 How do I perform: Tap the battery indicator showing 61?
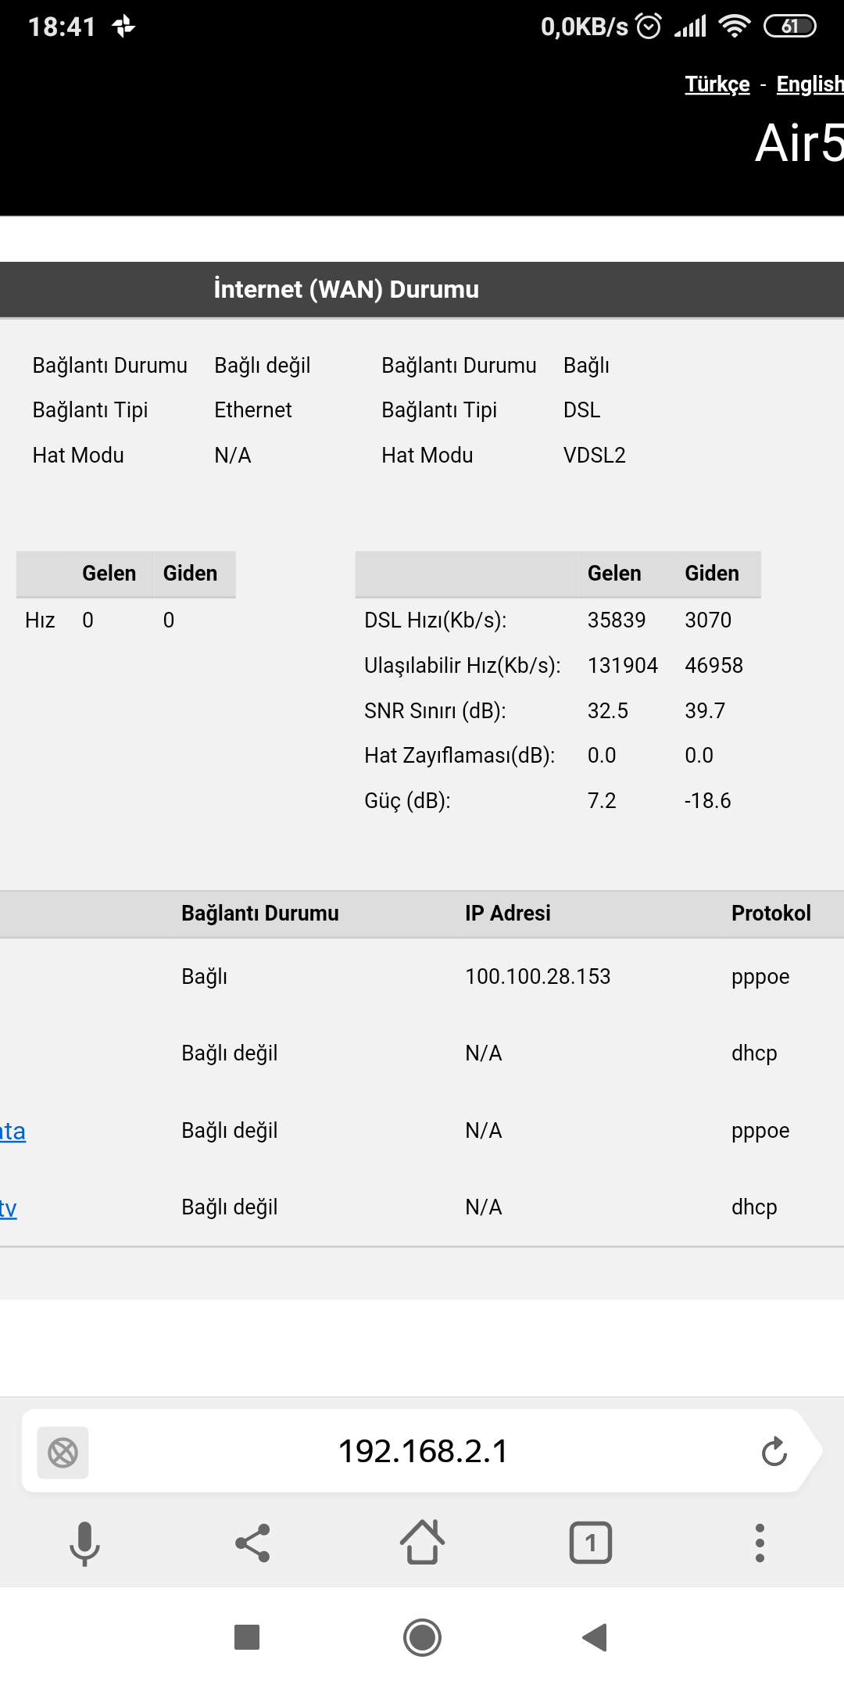click(789, 27)
